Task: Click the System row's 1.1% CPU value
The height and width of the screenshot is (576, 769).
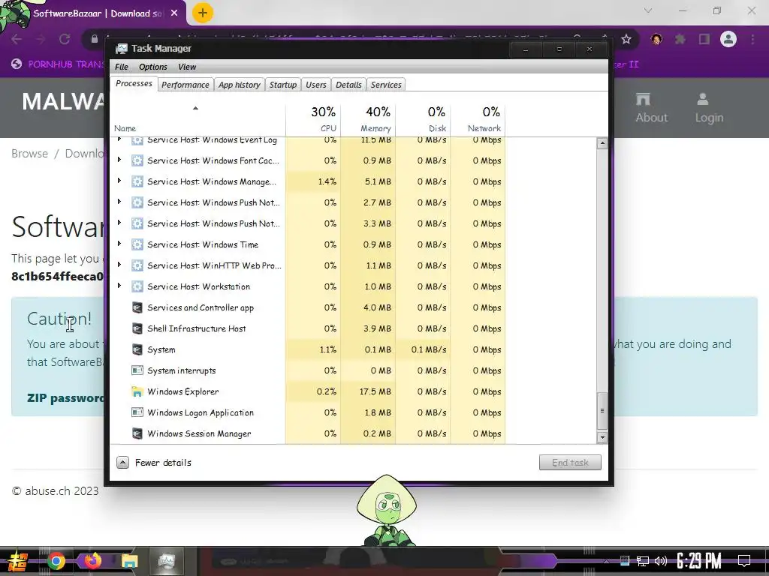Action: tap(327, 349)
